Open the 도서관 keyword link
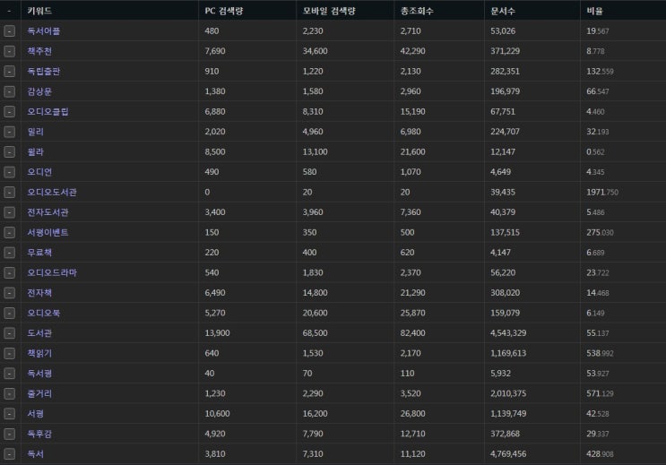Image resolution: width=666 pixels, height=465 pixels. (x=39, y=333)
